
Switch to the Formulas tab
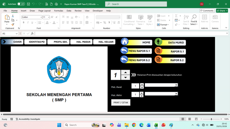59,11
